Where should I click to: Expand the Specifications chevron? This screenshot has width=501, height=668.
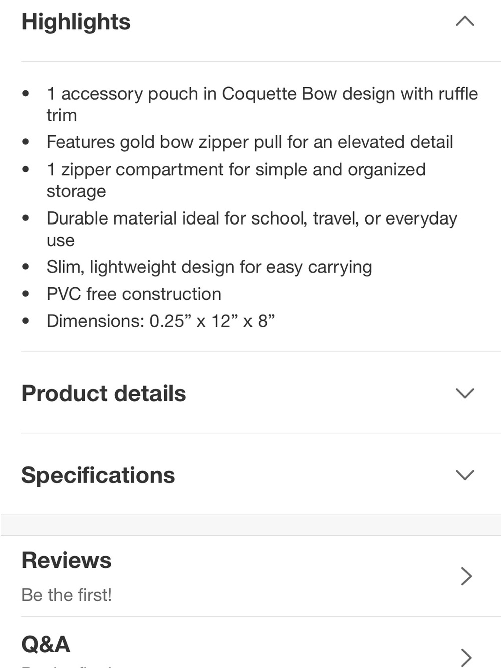point(465,475)
